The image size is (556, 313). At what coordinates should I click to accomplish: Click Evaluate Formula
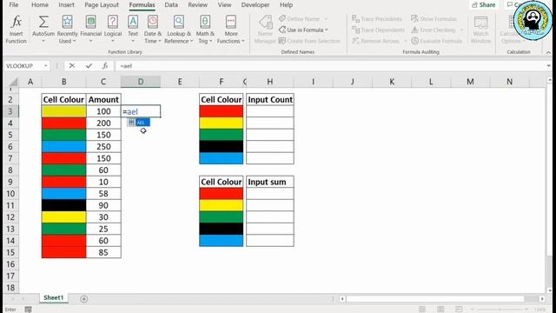tap(436, 41)
